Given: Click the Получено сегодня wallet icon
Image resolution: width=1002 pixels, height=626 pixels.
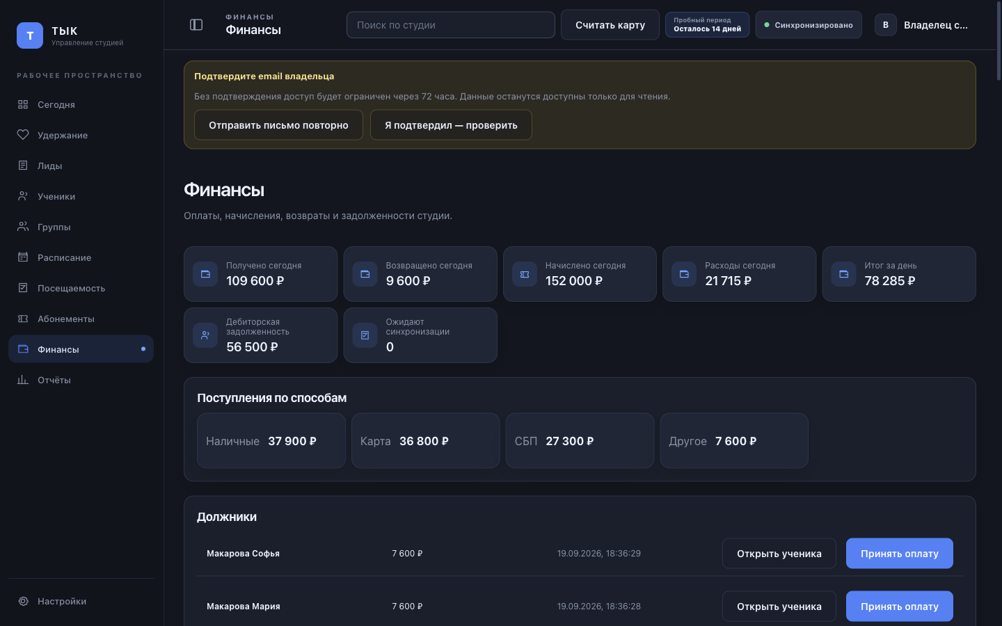Looking at the screenshot, I should (x=205, y=274).
